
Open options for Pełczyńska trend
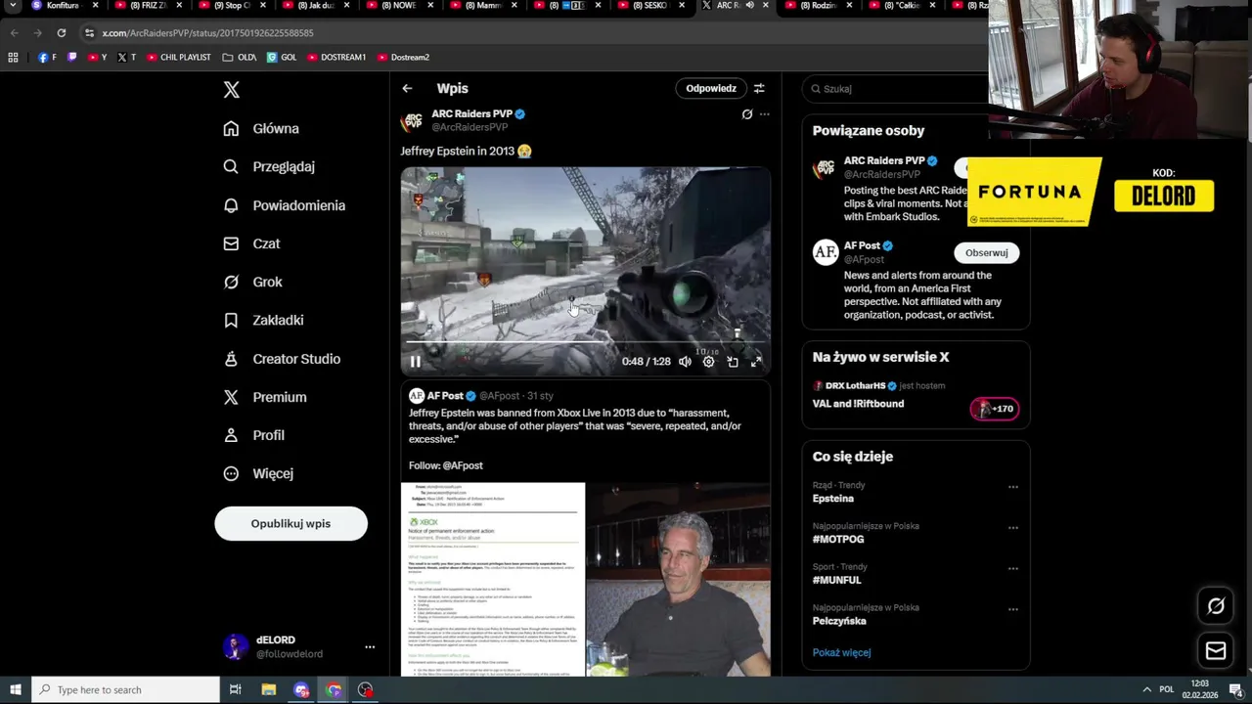[1013, 609]
